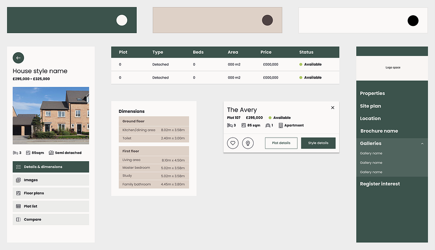This screenshot has height=250, width=435.
Task: Select the Master bedroom row
Action: click(x=154, y=168)
